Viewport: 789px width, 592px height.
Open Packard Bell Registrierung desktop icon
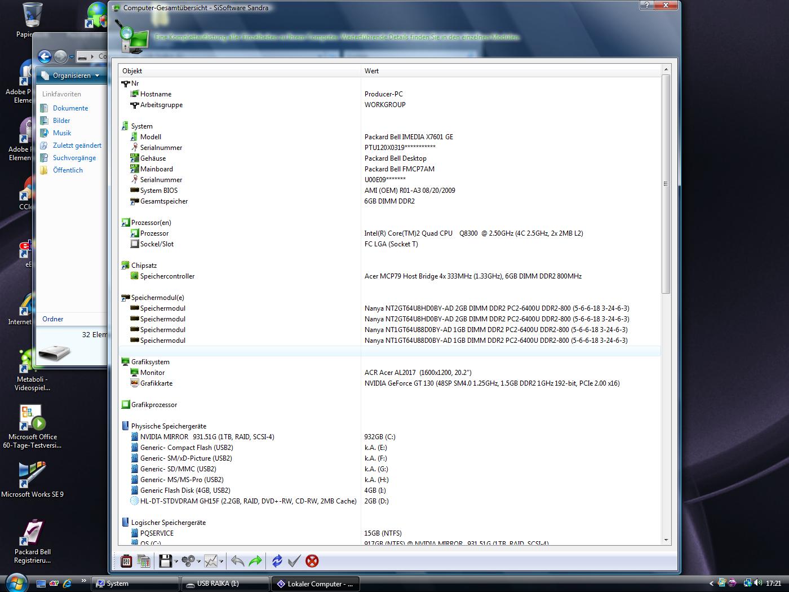coord(32,542)
